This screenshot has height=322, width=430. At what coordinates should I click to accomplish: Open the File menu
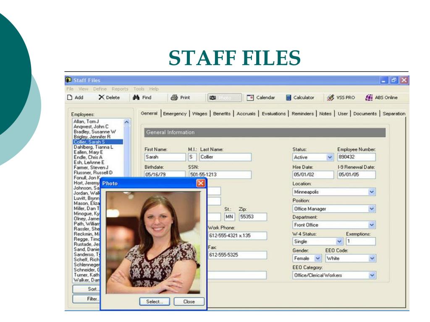[x=70, y=89]
